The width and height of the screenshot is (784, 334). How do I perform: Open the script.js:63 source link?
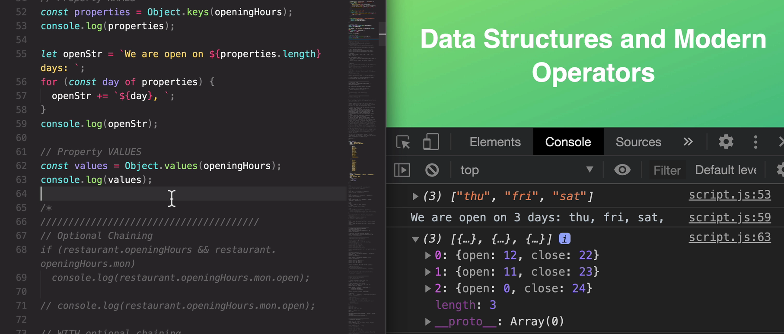coord(730,237)
